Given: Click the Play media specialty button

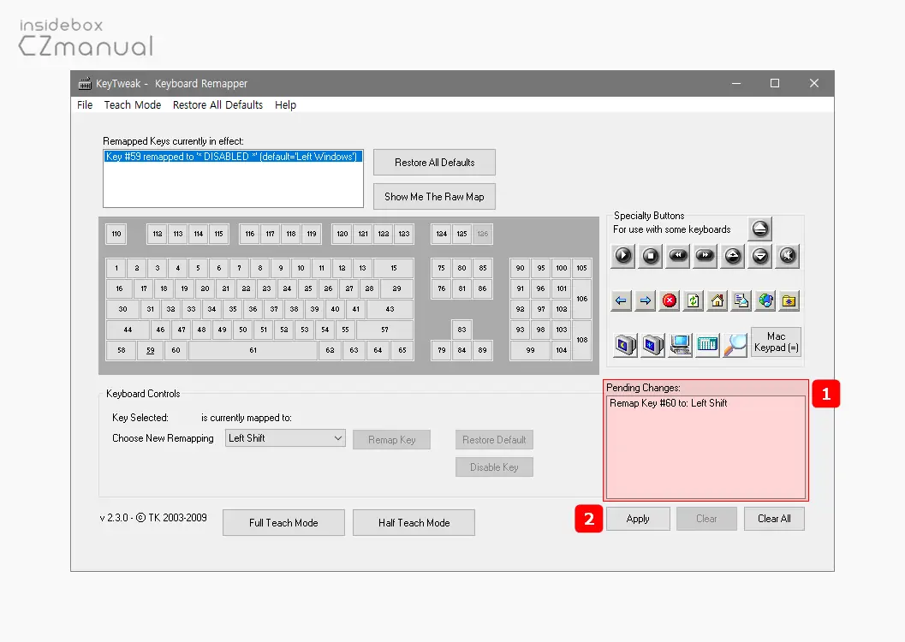Looking at the screenshot, I should (x=622, y=255).
